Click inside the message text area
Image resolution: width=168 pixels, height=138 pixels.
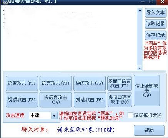pyautogui.click(x=70, y=39)
